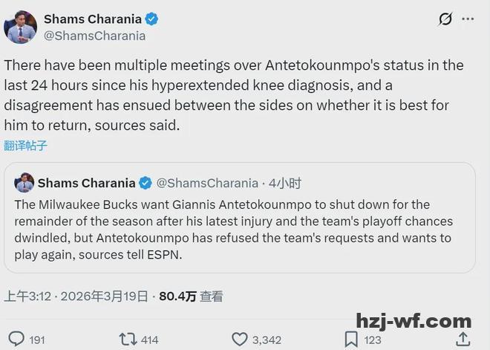The height and width of the screenshot is (350, 490).
Task: Click the verified badge in the quoted post
Action: pyautogui.click(x=146, y=183)
